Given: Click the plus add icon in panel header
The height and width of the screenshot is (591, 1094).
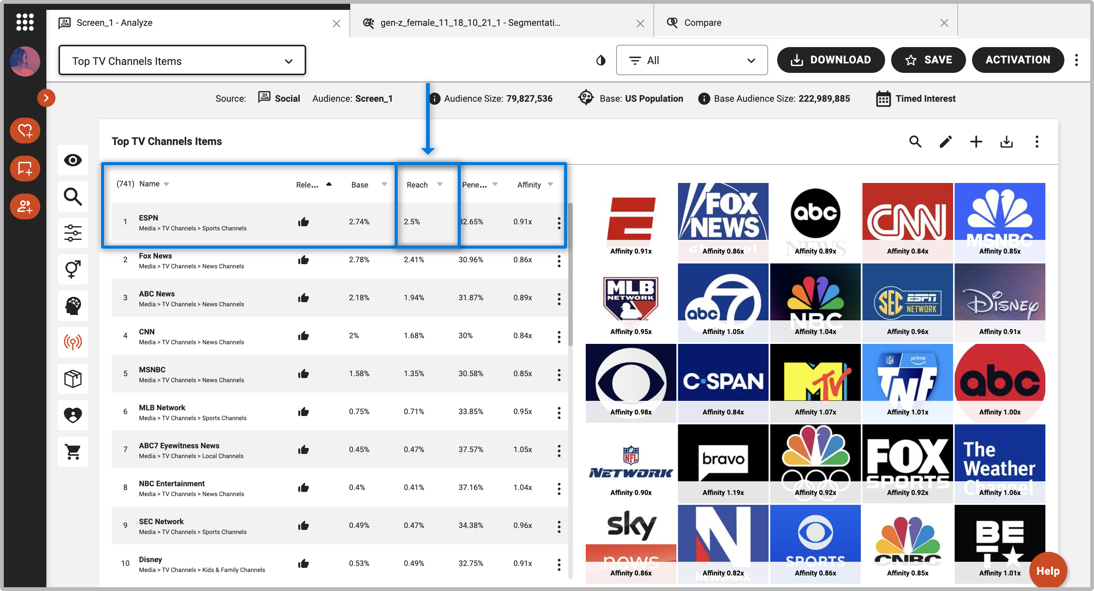Looking at the screenshot, I should (x=976, y=142).
